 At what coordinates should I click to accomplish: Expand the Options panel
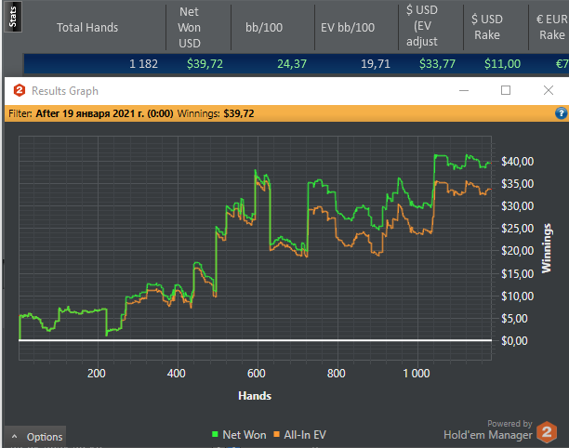click(35, 437)
